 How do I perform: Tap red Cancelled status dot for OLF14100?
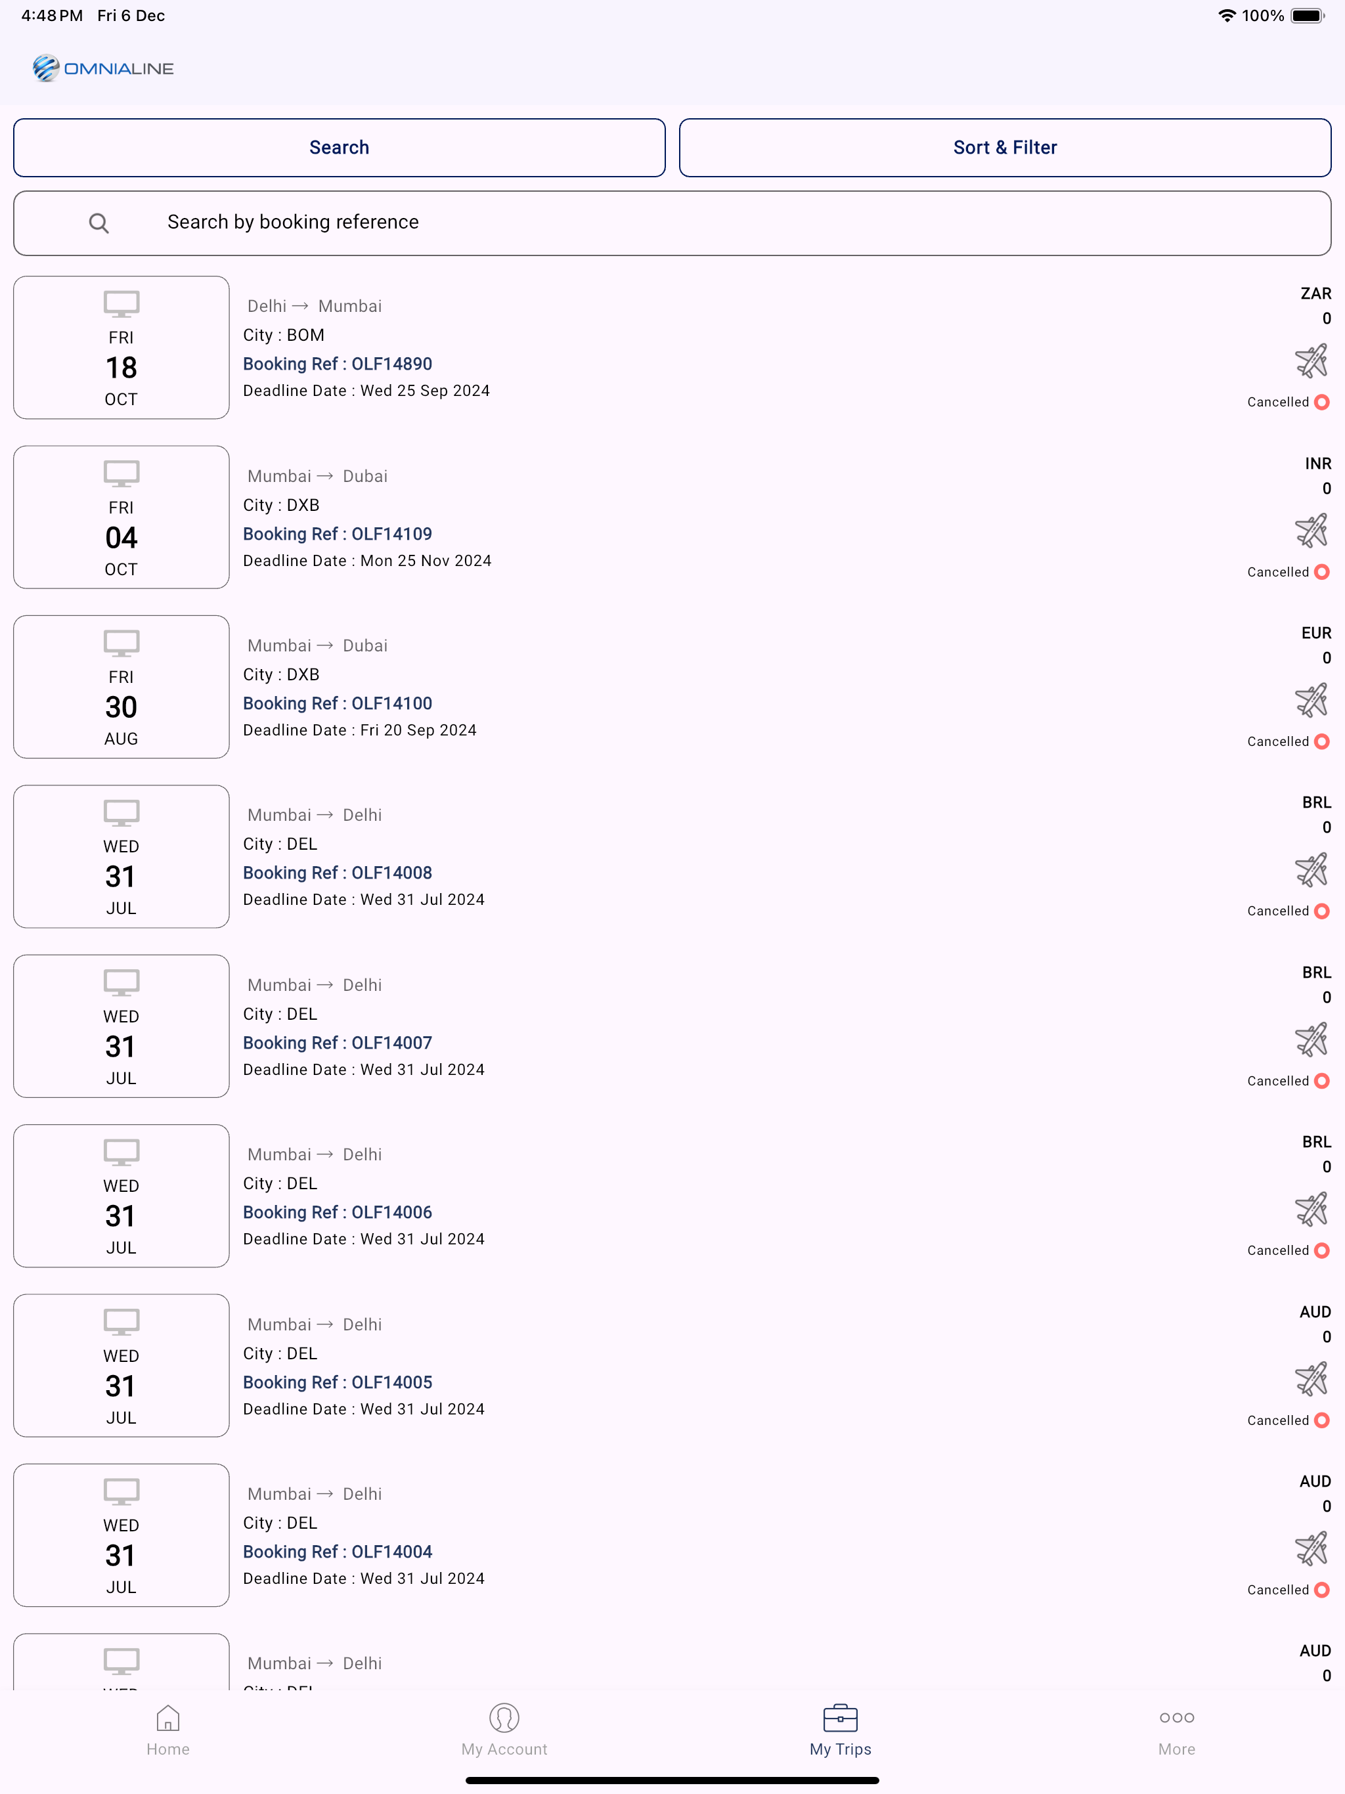click(1321, 741)
